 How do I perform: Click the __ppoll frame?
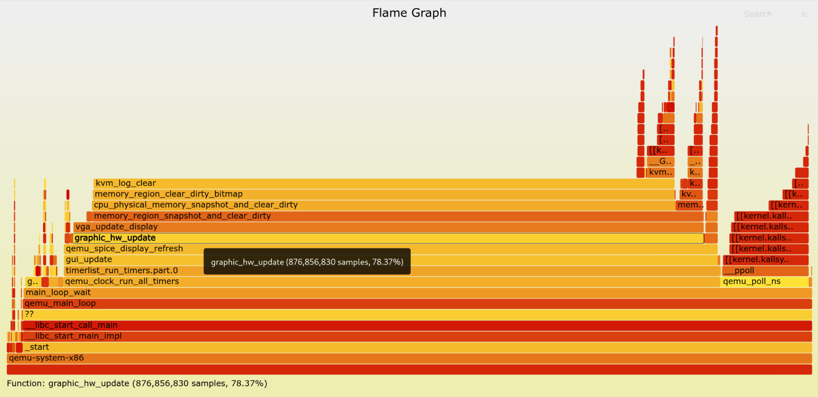[x=764, y=271]
